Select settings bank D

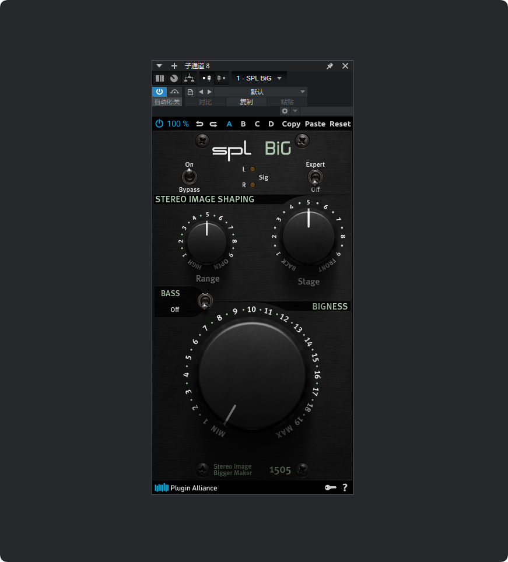point(271,124)
